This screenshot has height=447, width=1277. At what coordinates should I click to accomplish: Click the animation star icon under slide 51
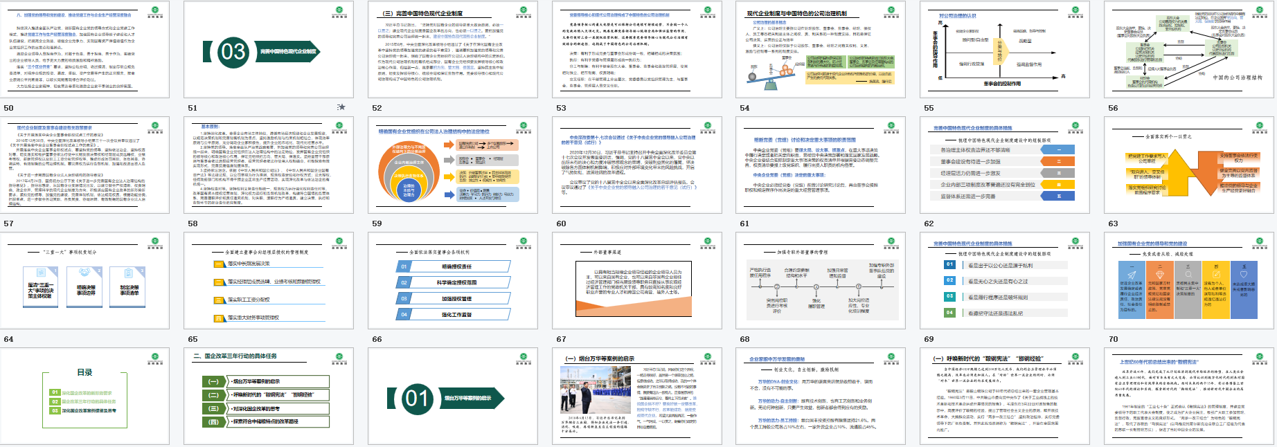click(x=341, y=107)
